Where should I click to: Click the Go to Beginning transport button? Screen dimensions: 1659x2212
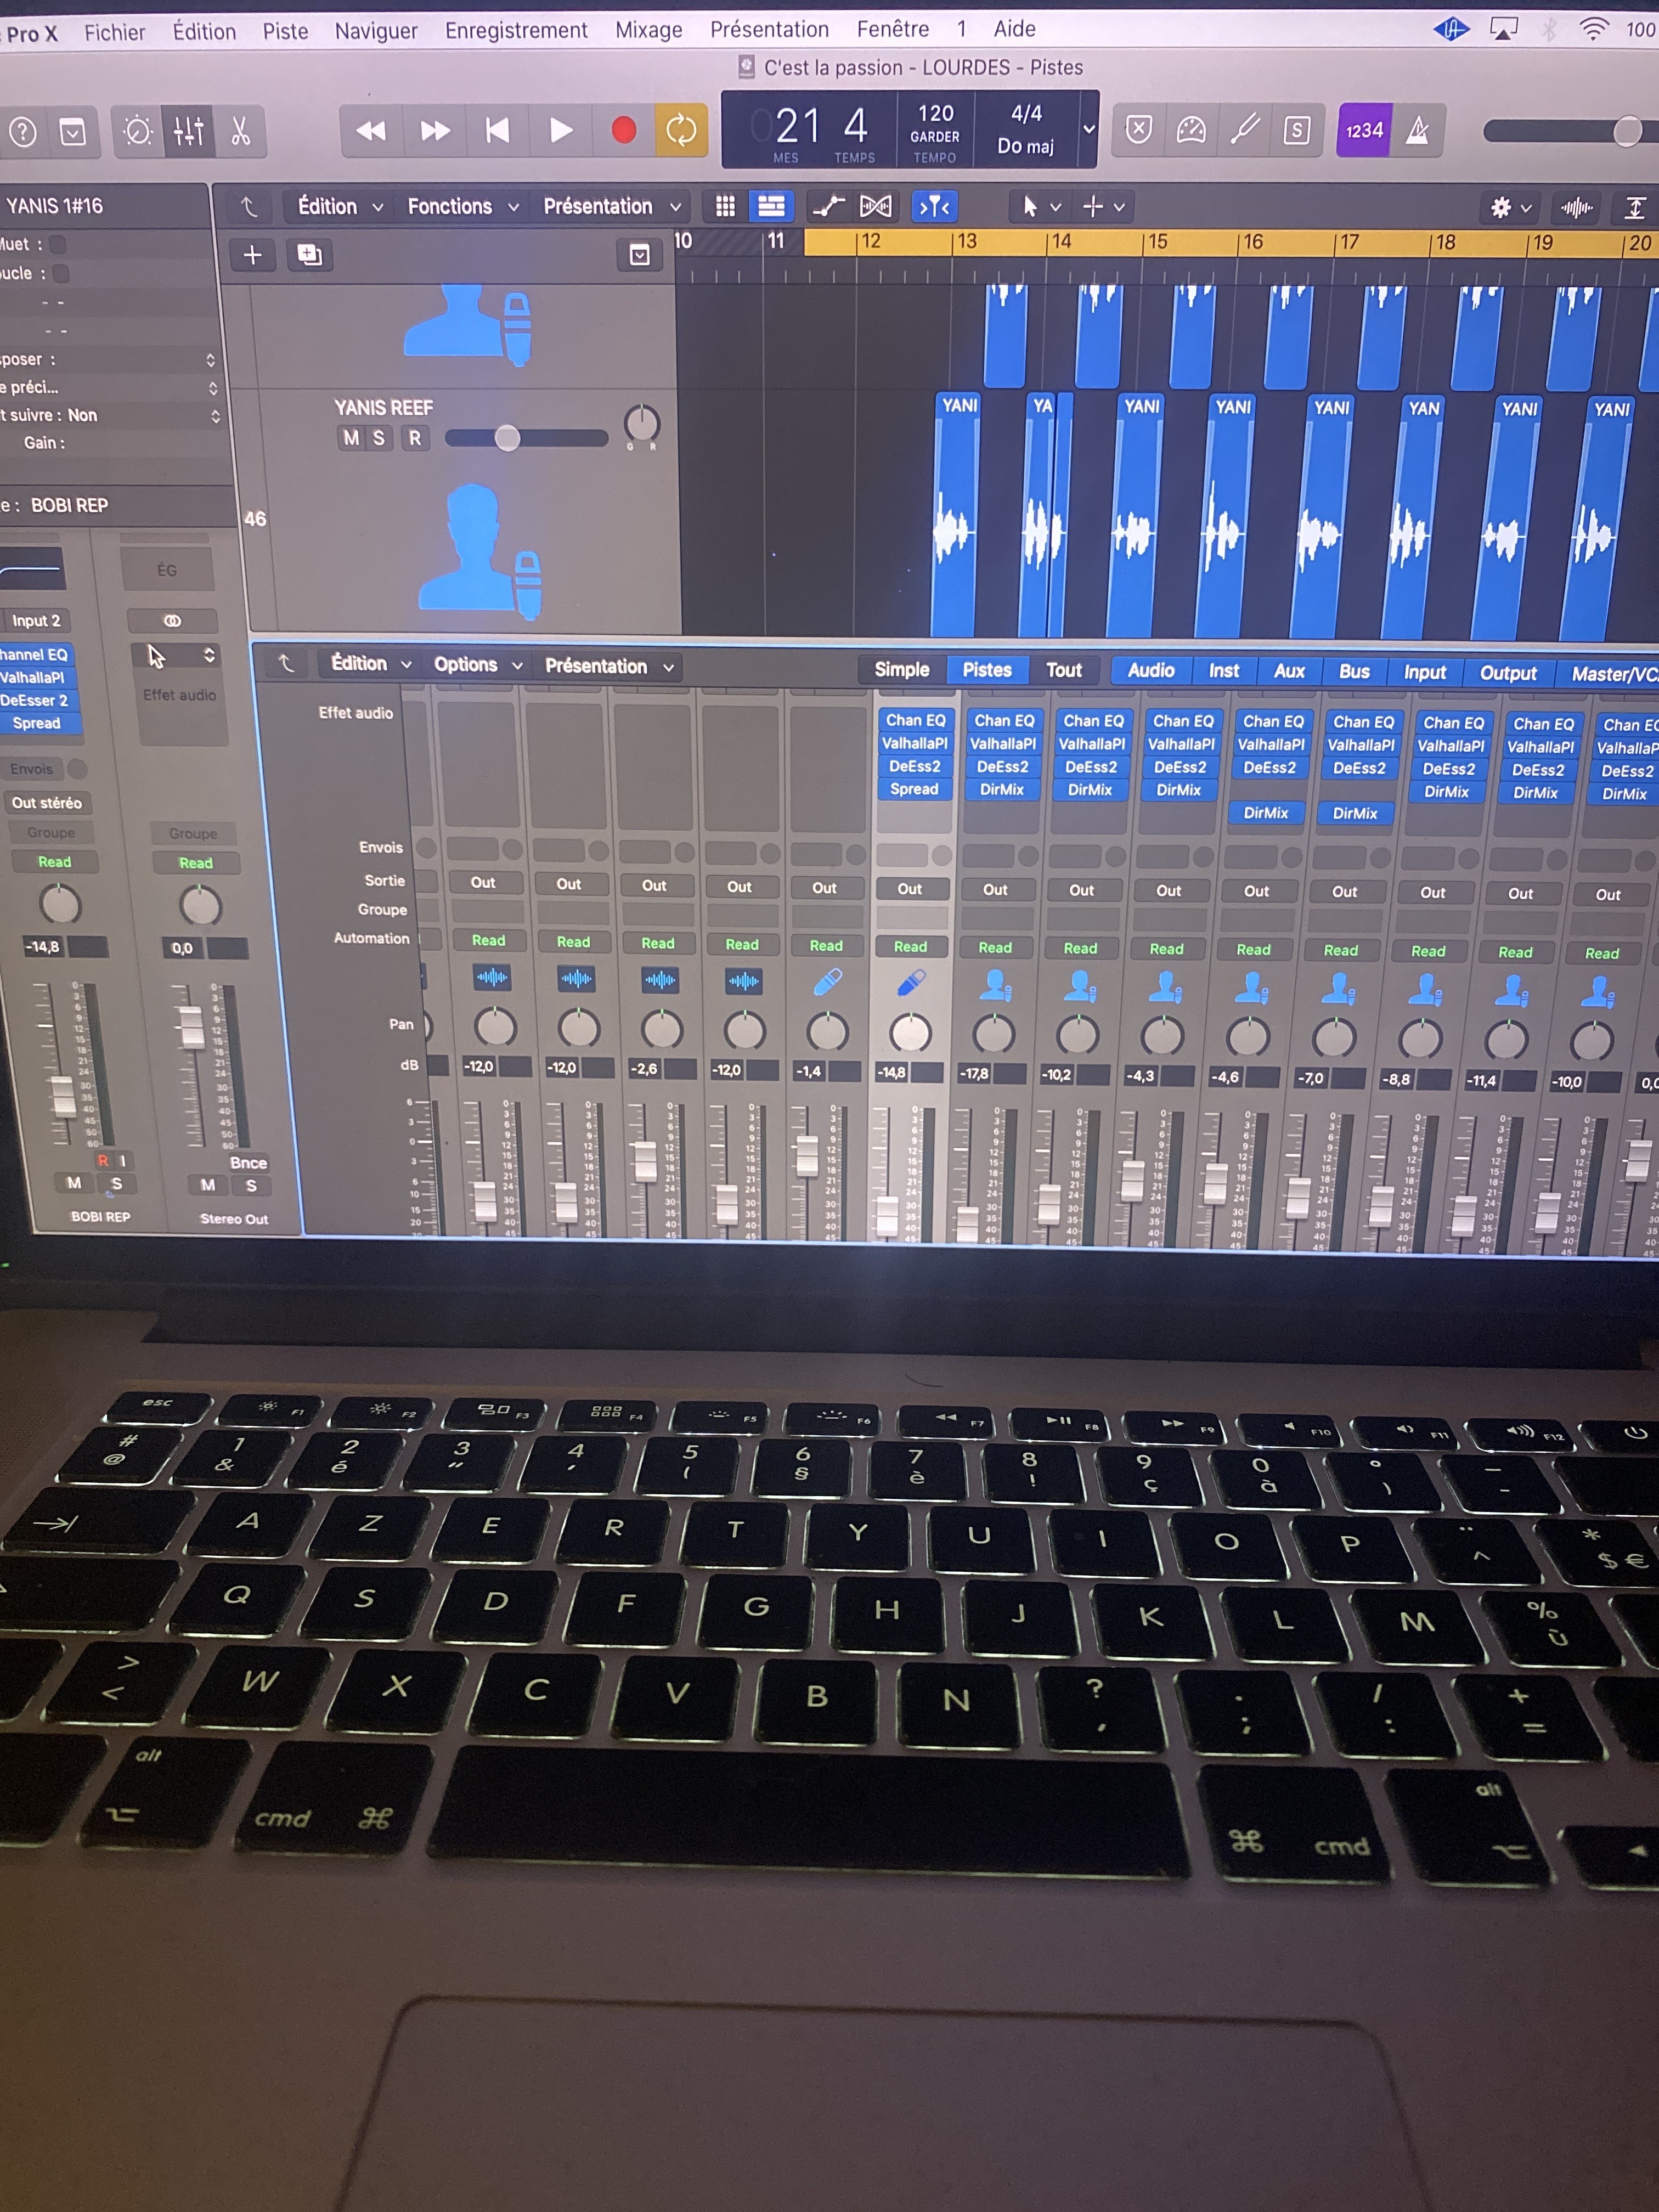497,130
